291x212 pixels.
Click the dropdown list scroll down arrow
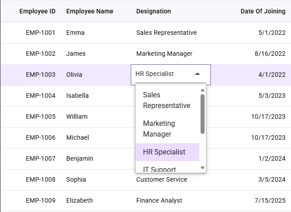pos(202,168)
